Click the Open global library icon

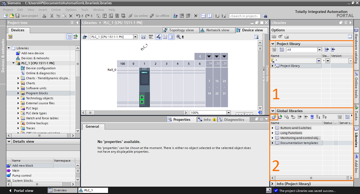pos(280,116)
